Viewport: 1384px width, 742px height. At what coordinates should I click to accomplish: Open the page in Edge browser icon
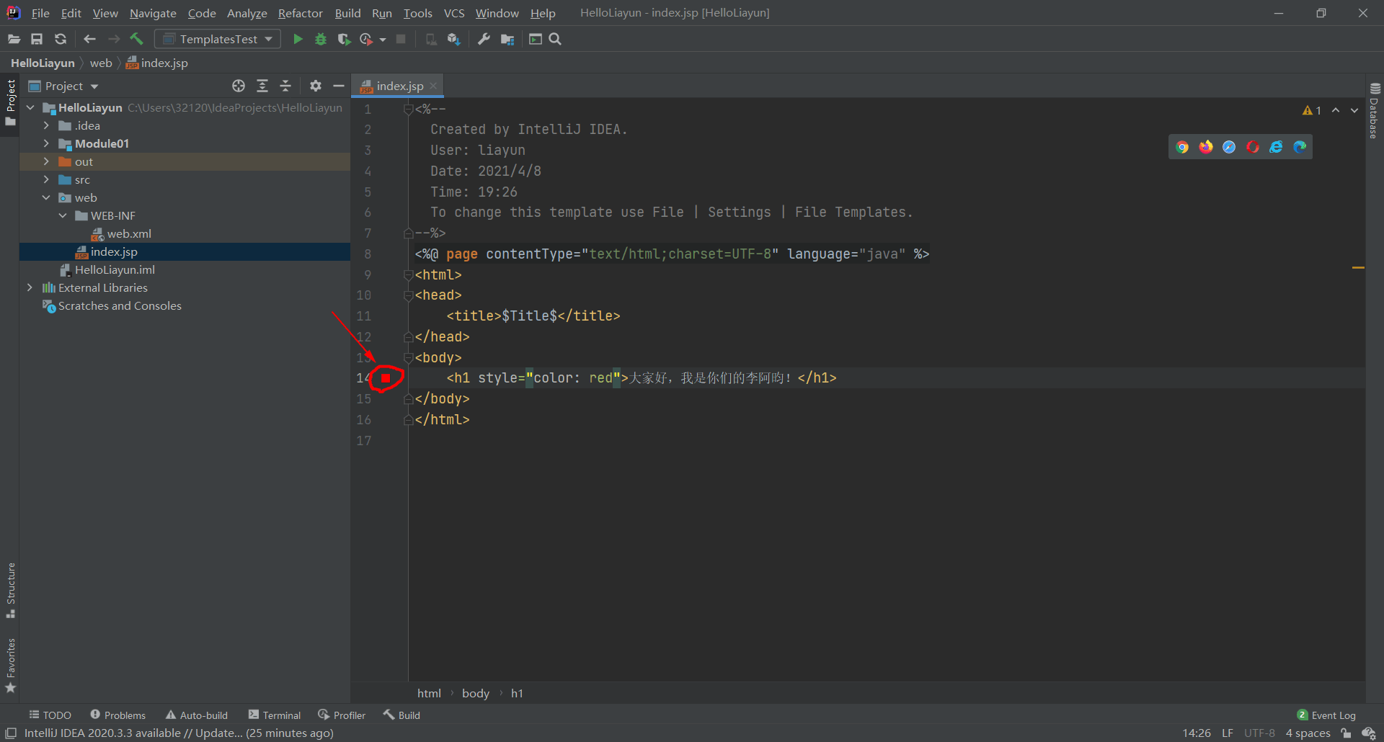click(x=1300, y=147)
